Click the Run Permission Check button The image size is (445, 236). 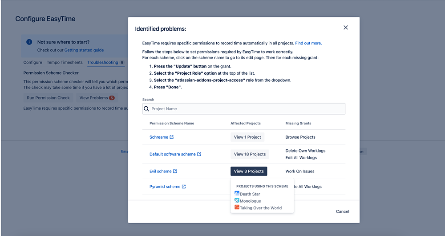(x=48, y=98)
